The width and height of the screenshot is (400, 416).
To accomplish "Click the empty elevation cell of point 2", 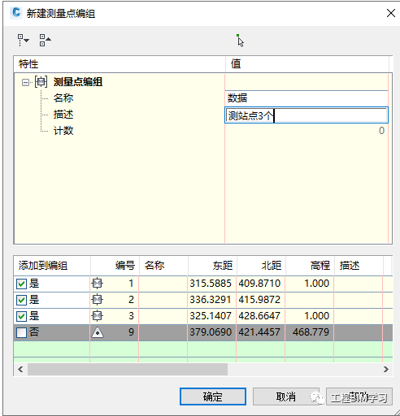I will (x=310, y=300).
